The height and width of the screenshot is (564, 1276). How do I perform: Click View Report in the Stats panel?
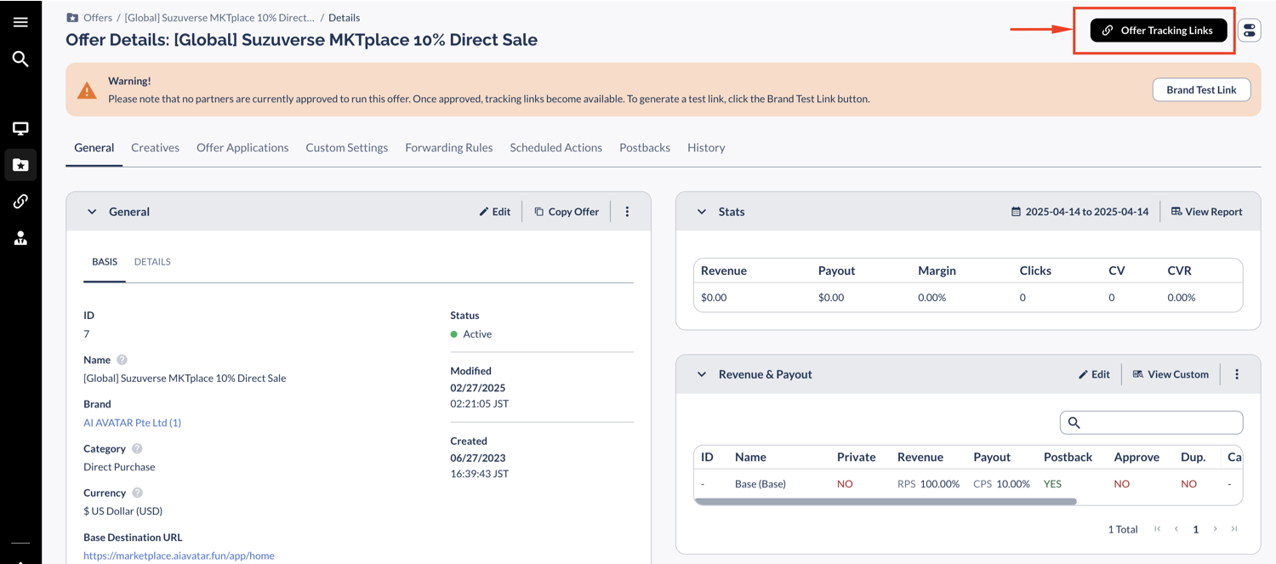(x=1206, y=212)
